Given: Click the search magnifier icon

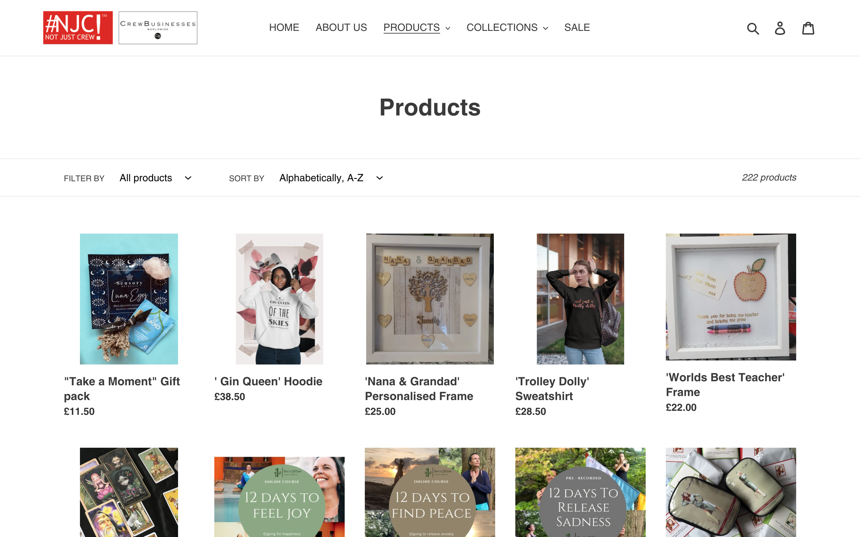Looking at the screenshot, I should click(753, 29).
